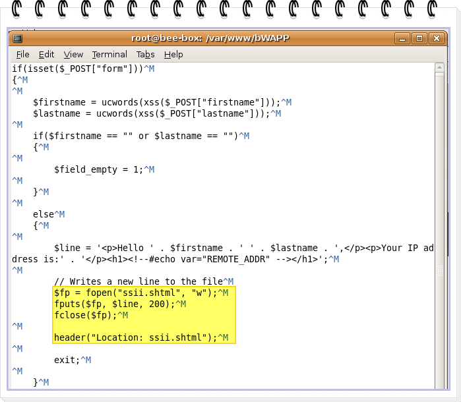Maximize the root@bee-box terminal window
461x402 pixels.
pos(419,38)
